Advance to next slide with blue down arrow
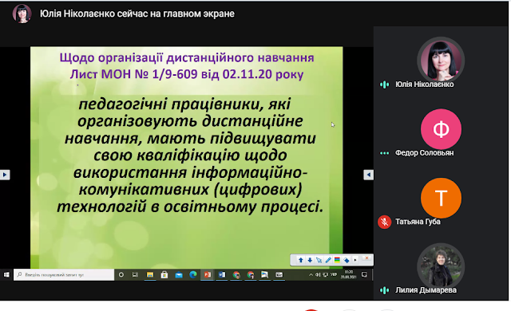The image size is (511, 311). pyautogui.click(x=310, y=260)
